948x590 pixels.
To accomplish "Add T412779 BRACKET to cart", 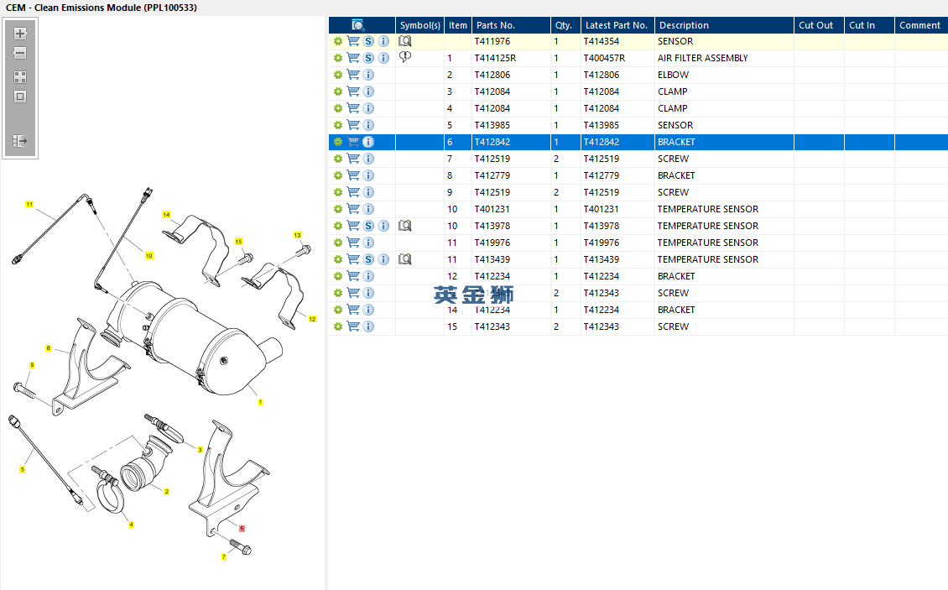I will coord(353,175).
